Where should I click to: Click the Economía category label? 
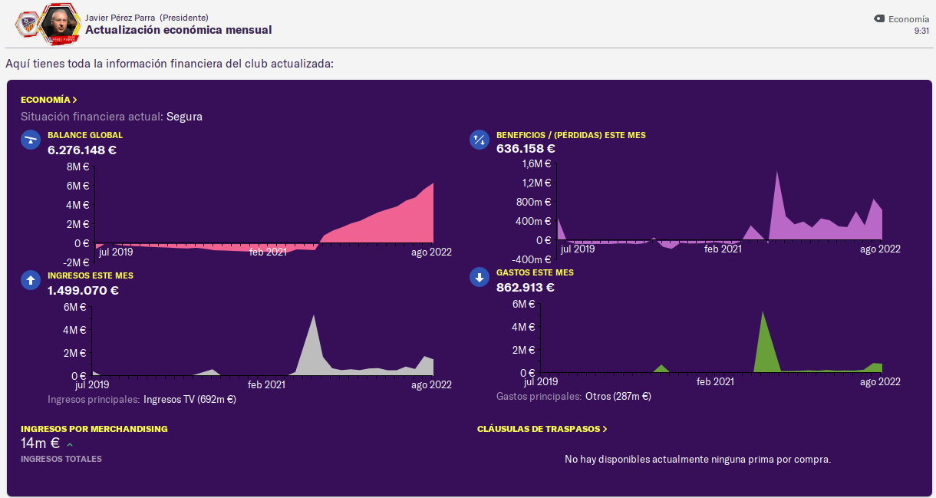908,19
